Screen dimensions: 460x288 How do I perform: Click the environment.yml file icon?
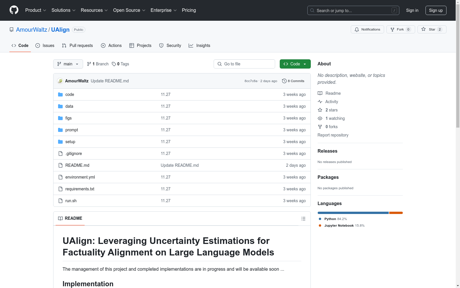(x=60, y=177)
